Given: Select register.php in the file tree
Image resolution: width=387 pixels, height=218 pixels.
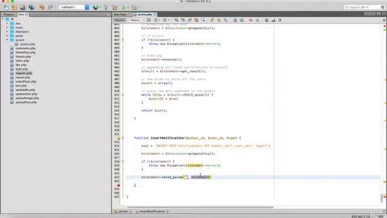Looking at the screenshot, I should coord(24,73).
